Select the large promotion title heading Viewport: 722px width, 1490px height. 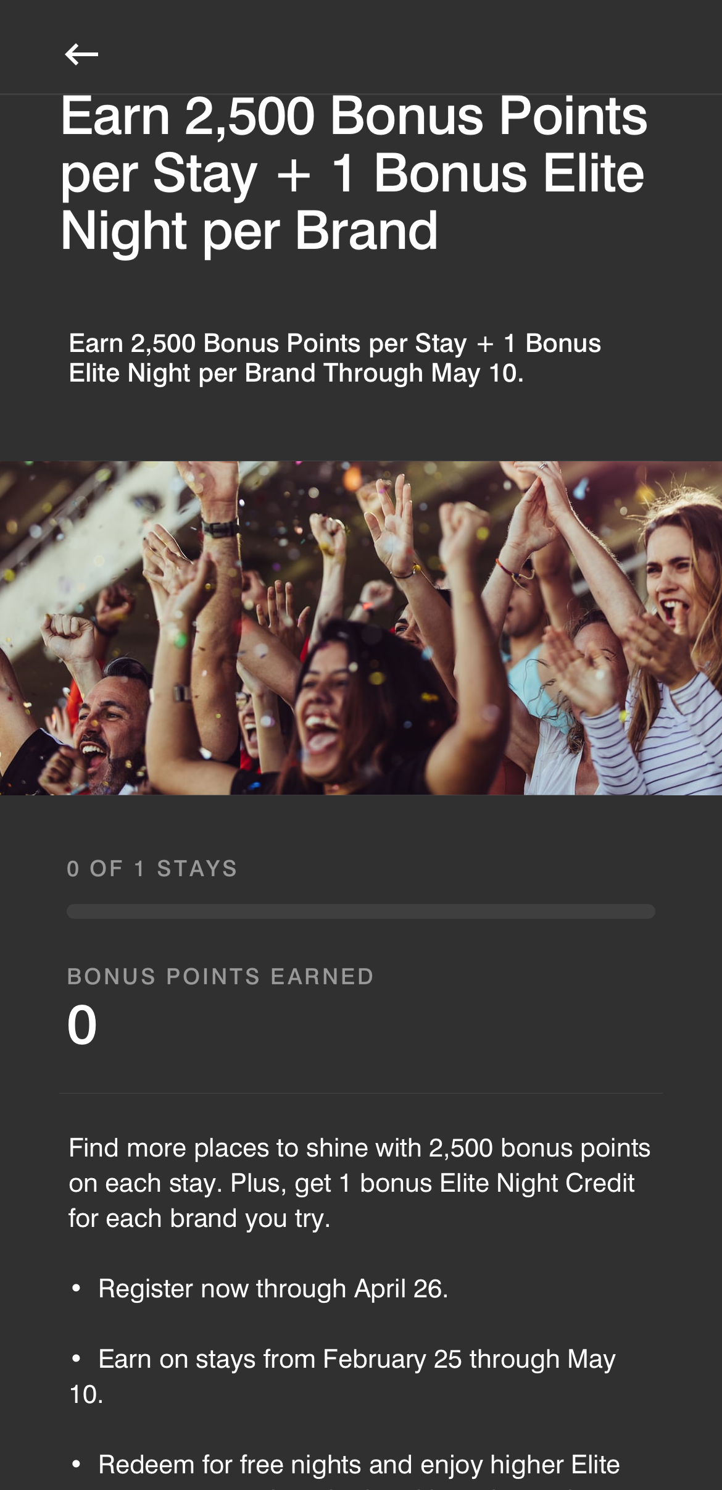[354, 173]
